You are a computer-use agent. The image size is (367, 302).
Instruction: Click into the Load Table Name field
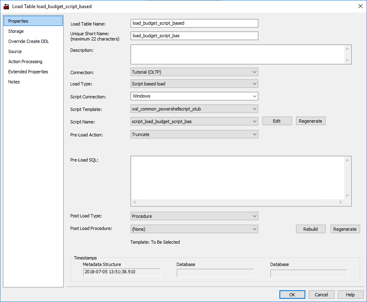click(x=194, y=23)
